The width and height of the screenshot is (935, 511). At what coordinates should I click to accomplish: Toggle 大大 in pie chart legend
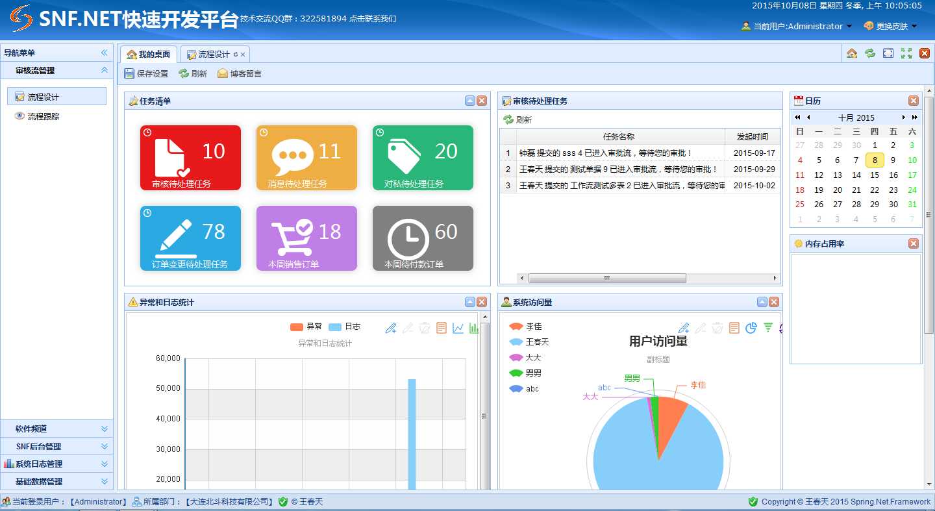tap(525, 358)
